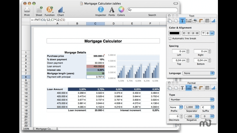Insert a Chart from the toolbar
Viewport: 237px width, 133px height.
pos(60,10)
